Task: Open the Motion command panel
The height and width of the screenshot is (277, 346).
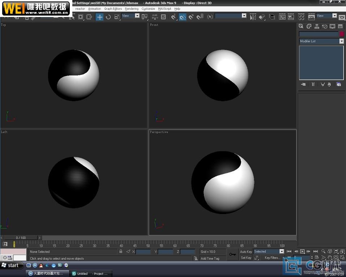Action: [x=325, y=26]
